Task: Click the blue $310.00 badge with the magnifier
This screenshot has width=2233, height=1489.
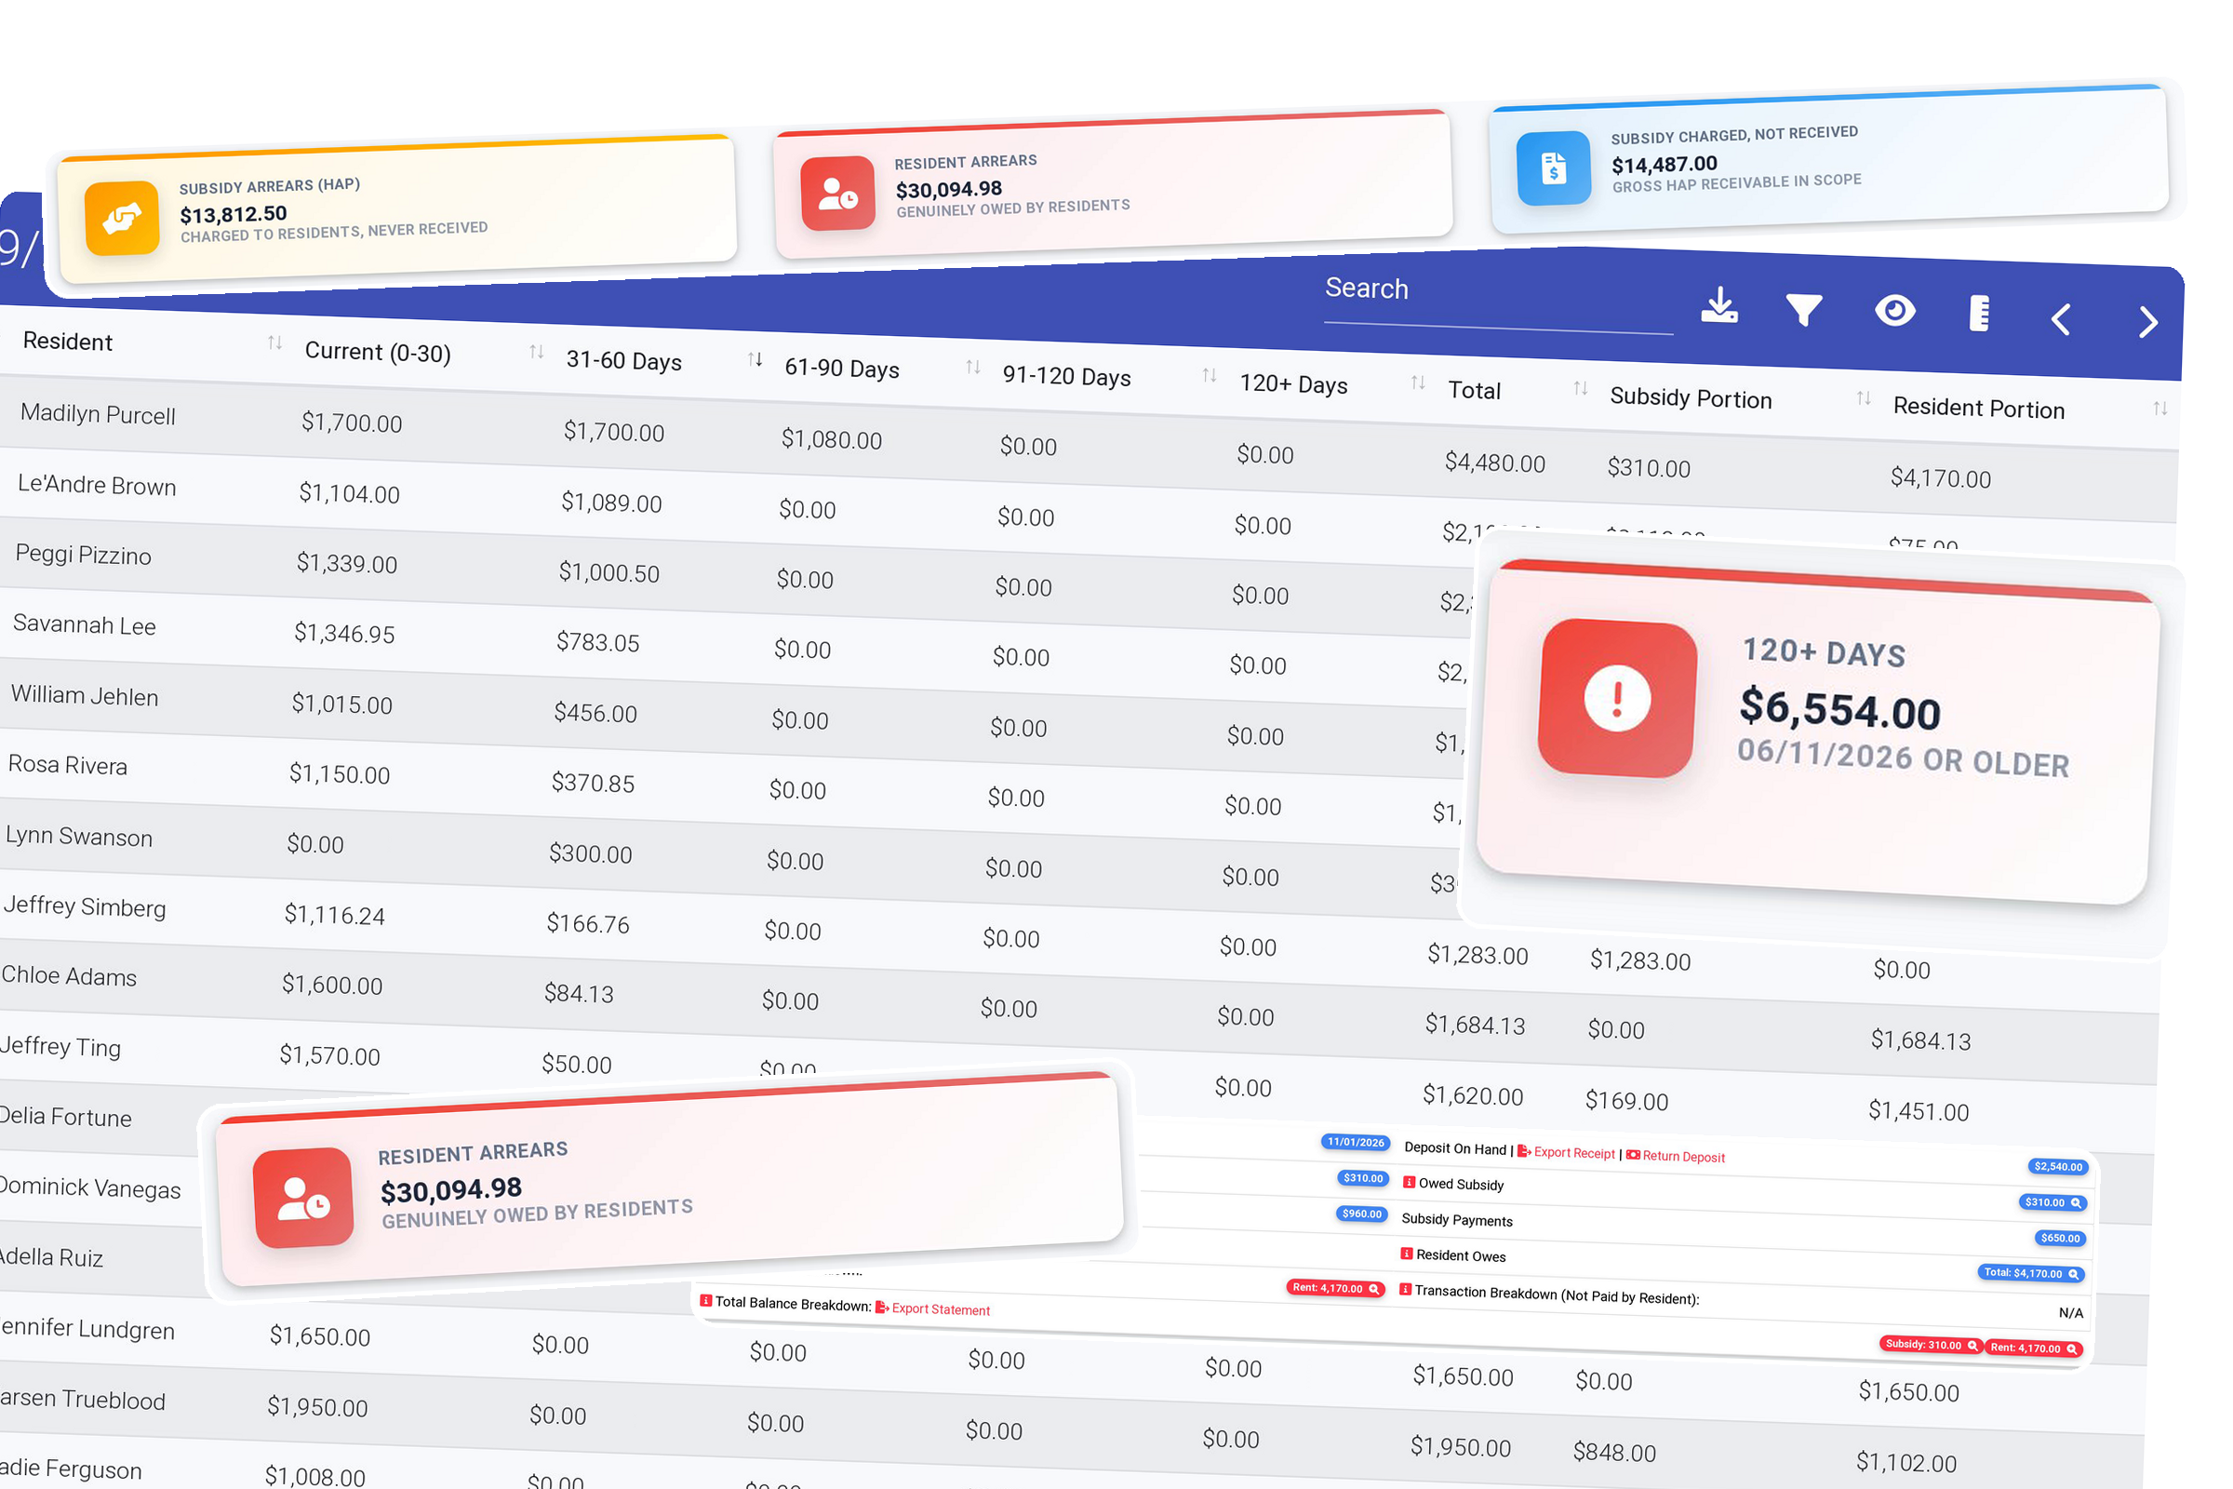Action: (x=2052, y=1203)
